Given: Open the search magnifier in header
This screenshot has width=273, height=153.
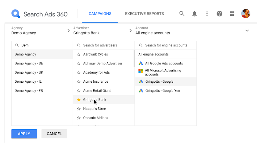Looking at the screenshot, I should [182, 14].
